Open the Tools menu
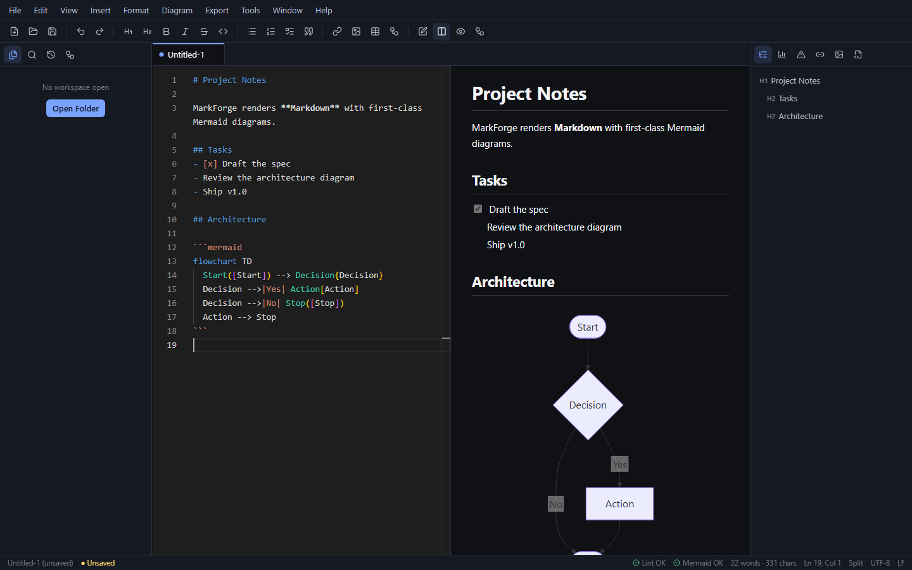Viewport: 912px width, 570px height. [251, 11]
